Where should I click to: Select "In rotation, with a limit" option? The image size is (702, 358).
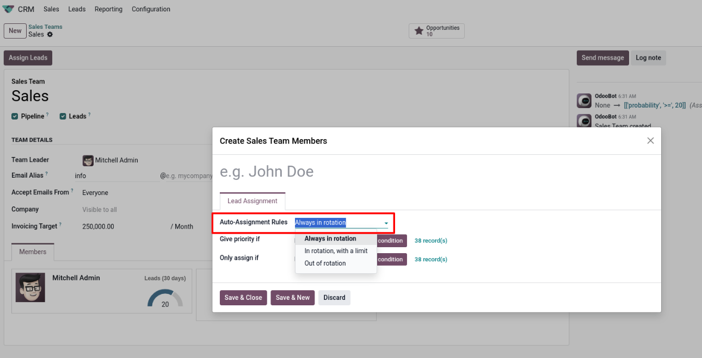(x=336, y=251)
